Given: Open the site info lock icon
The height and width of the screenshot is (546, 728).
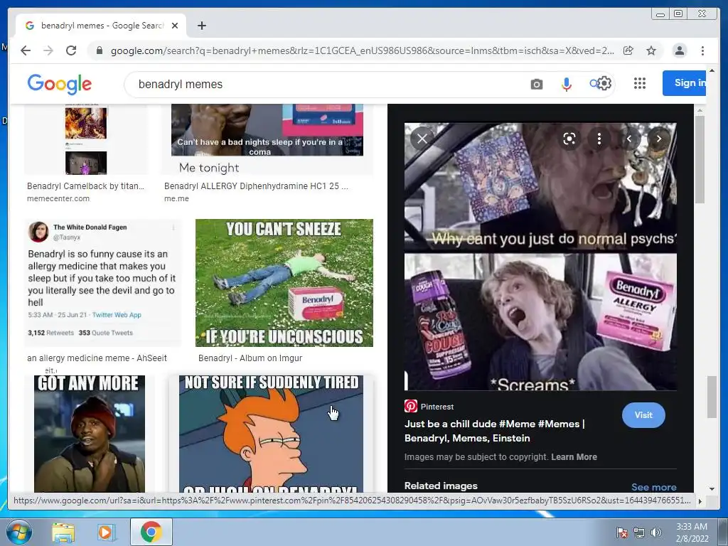Looking at the screenshot, I should [x=99, y=50].
